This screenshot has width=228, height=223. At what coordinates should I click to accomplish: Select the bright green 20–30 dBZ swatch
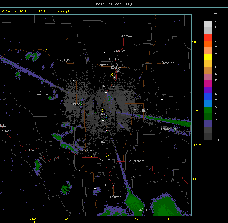point(208,110)
